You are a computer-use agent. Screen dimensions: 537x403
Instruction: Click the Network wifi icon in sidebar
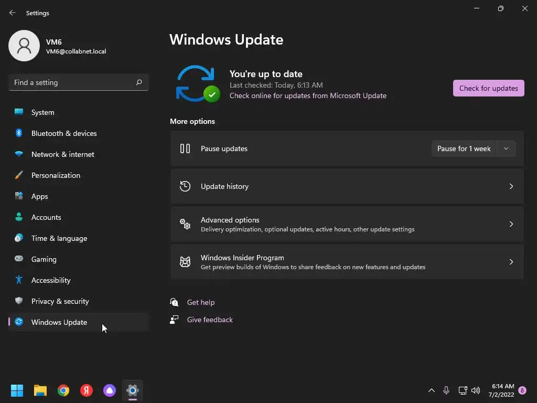point(19,154)
